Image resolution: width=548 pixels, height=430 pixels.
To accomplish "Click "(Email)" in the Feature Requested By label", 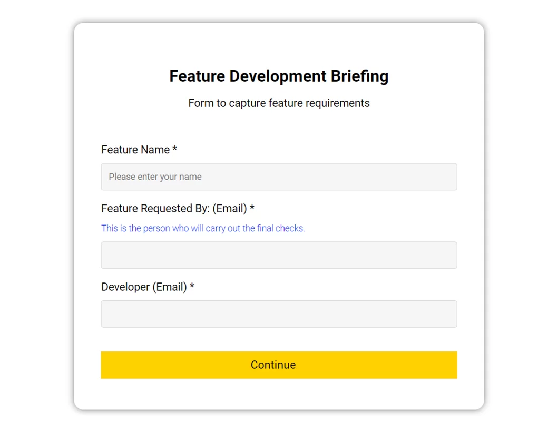I will (230, 208).
